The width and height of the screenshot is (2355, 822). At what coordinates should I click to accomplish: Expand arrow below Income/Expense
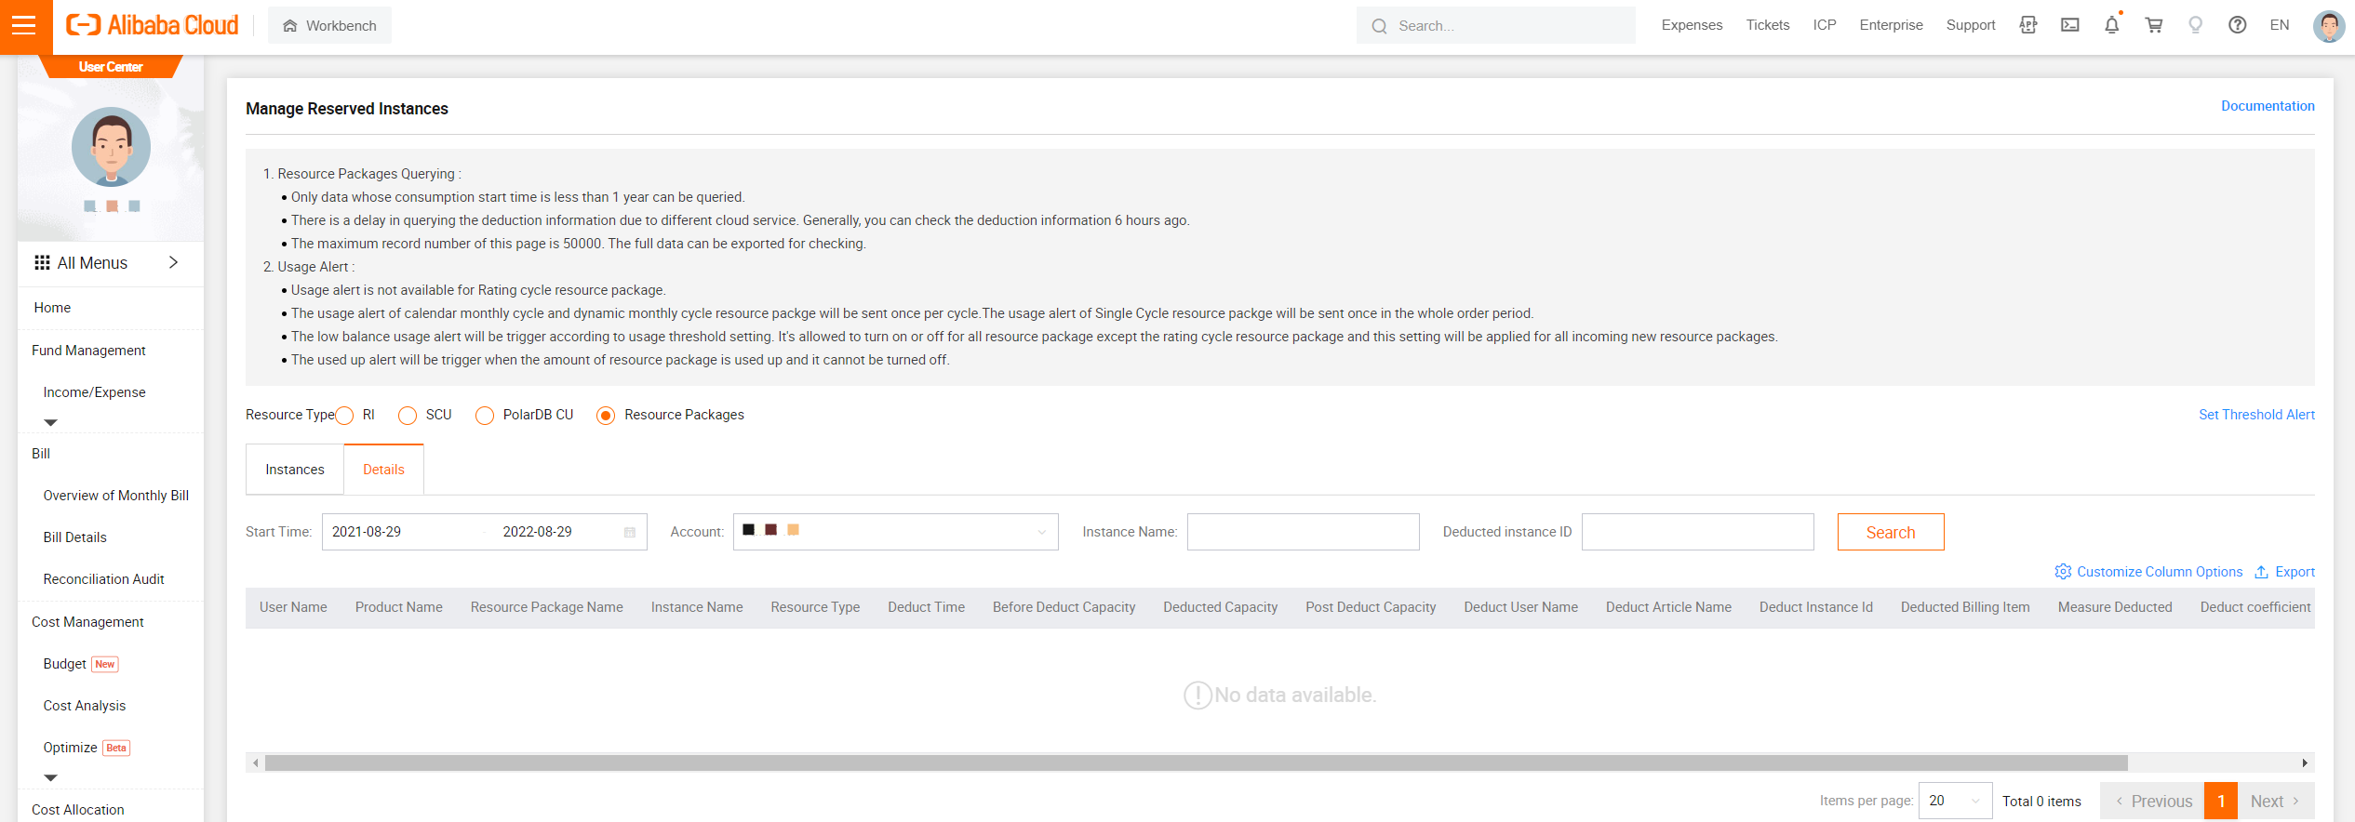[x=51, y=422]
